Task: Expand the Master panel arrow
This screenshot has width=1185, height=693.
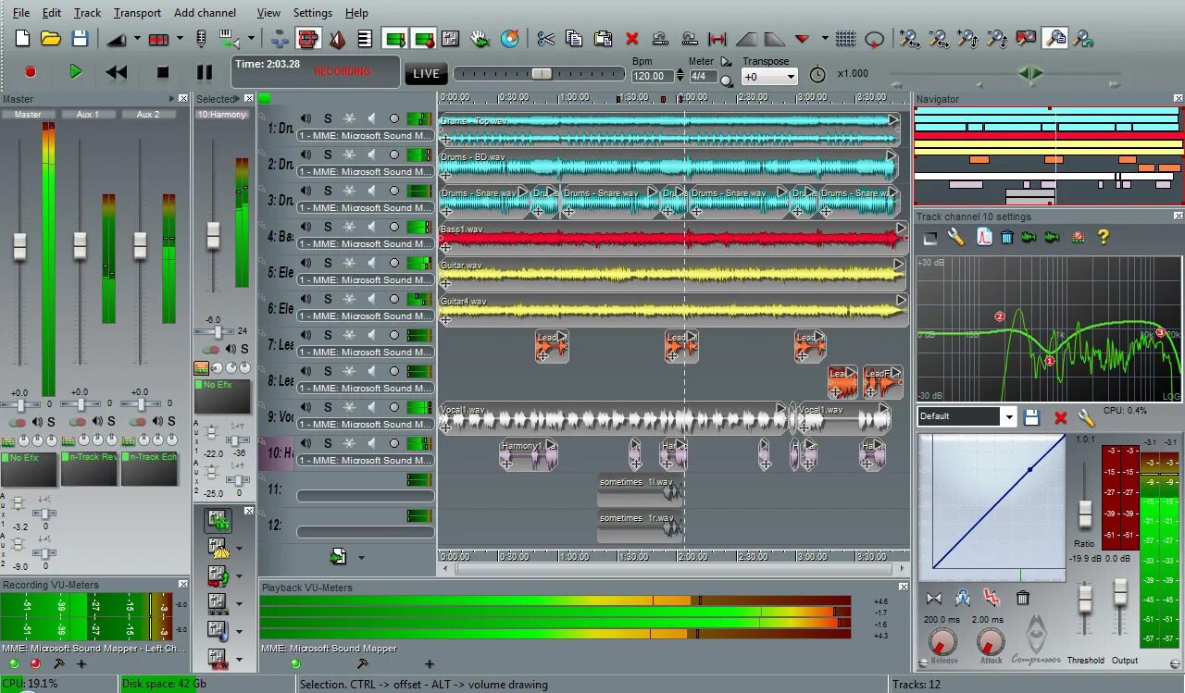Action: (x=171, y=99)
